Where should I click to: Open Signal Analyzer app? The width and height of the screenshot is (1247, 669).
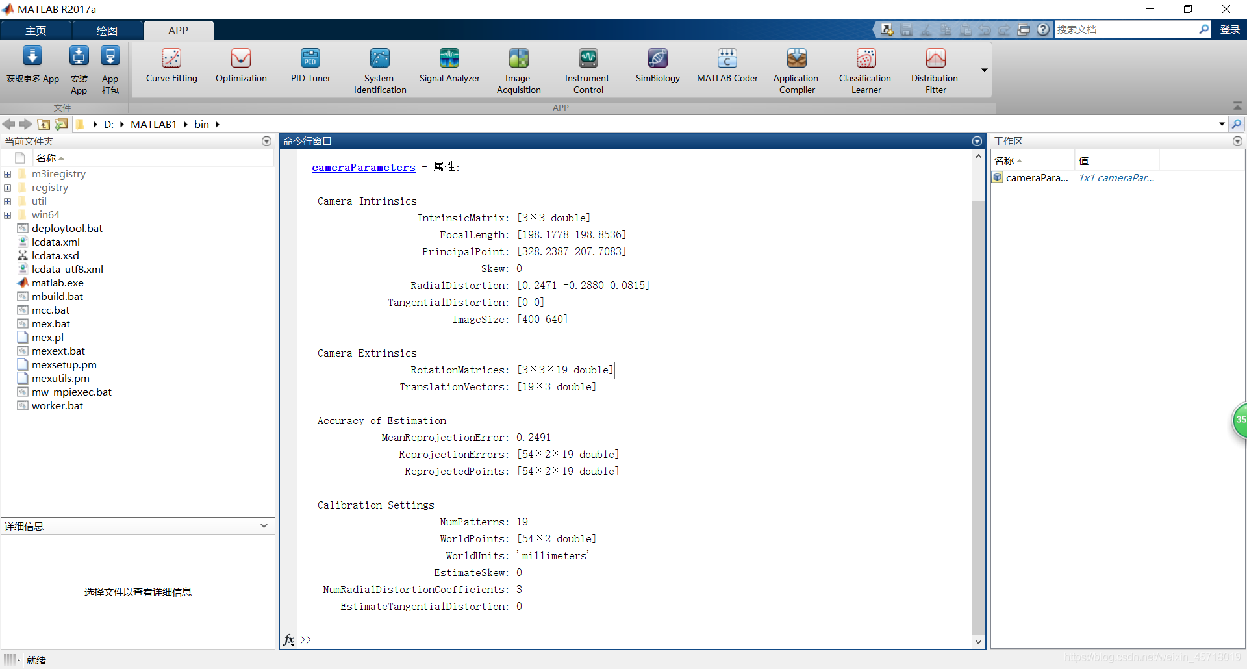pos(449,66)
